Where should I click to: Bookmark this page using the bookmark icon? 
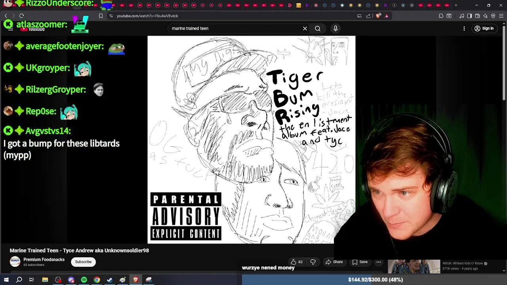(101, 16)
